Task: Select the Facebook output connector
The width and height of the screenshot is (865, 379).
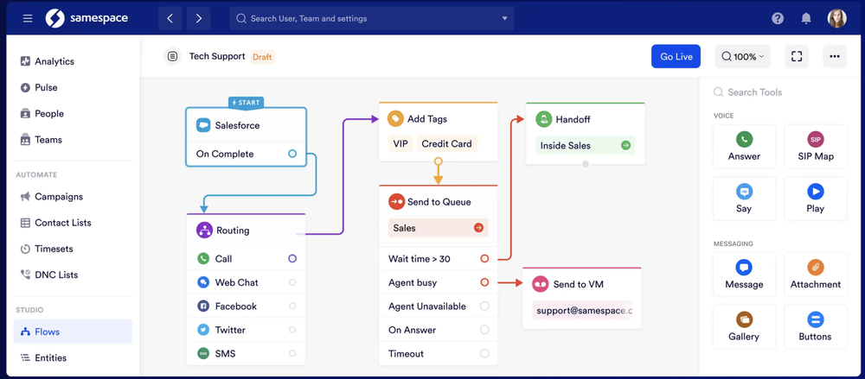Action: click(x=292, y=306)
